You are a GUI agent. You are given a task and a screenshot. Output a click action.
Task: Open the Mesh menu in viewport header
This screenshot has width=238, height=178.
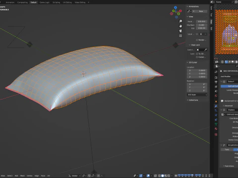[22, 176]
